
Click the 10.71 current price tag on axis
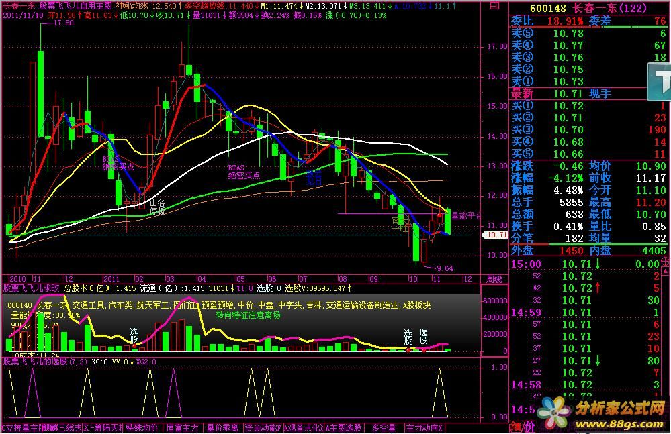click(x=495, y=235)
